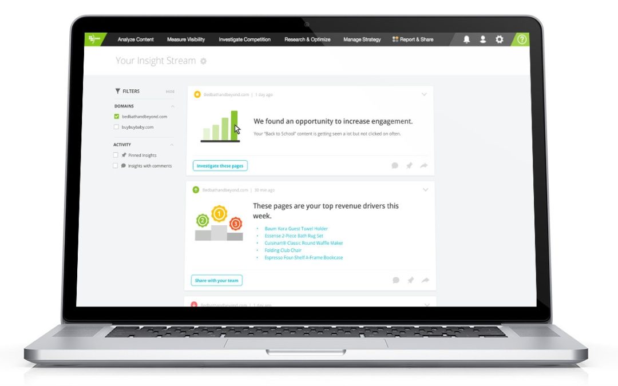Image resolution: width=618 pixels, height=386 pixels.
Task: Open Investigate Competition menu
Action: point(245,39)
